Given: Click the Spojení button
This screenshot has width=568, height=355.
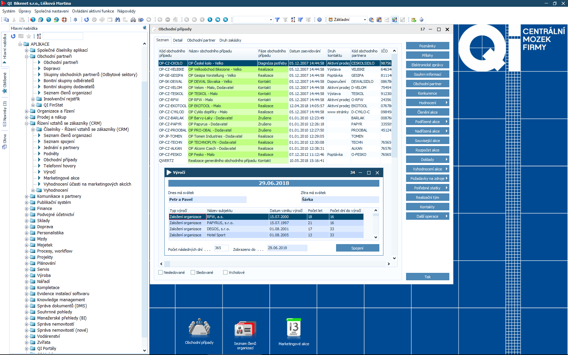Looking at the screenshot, I should point(357,248).
